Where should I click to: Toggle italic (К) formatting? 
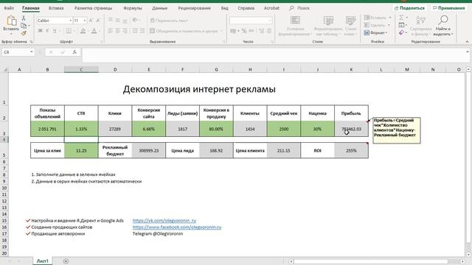(x=47, y=31)
